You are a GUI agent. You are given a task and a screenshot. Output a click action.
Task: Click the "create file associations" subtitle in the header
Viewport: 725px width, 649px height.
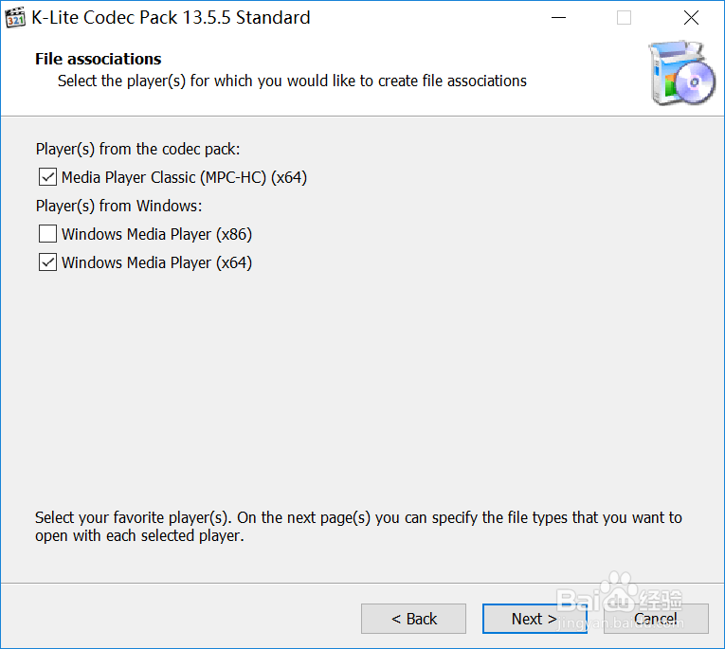point(292,81)
